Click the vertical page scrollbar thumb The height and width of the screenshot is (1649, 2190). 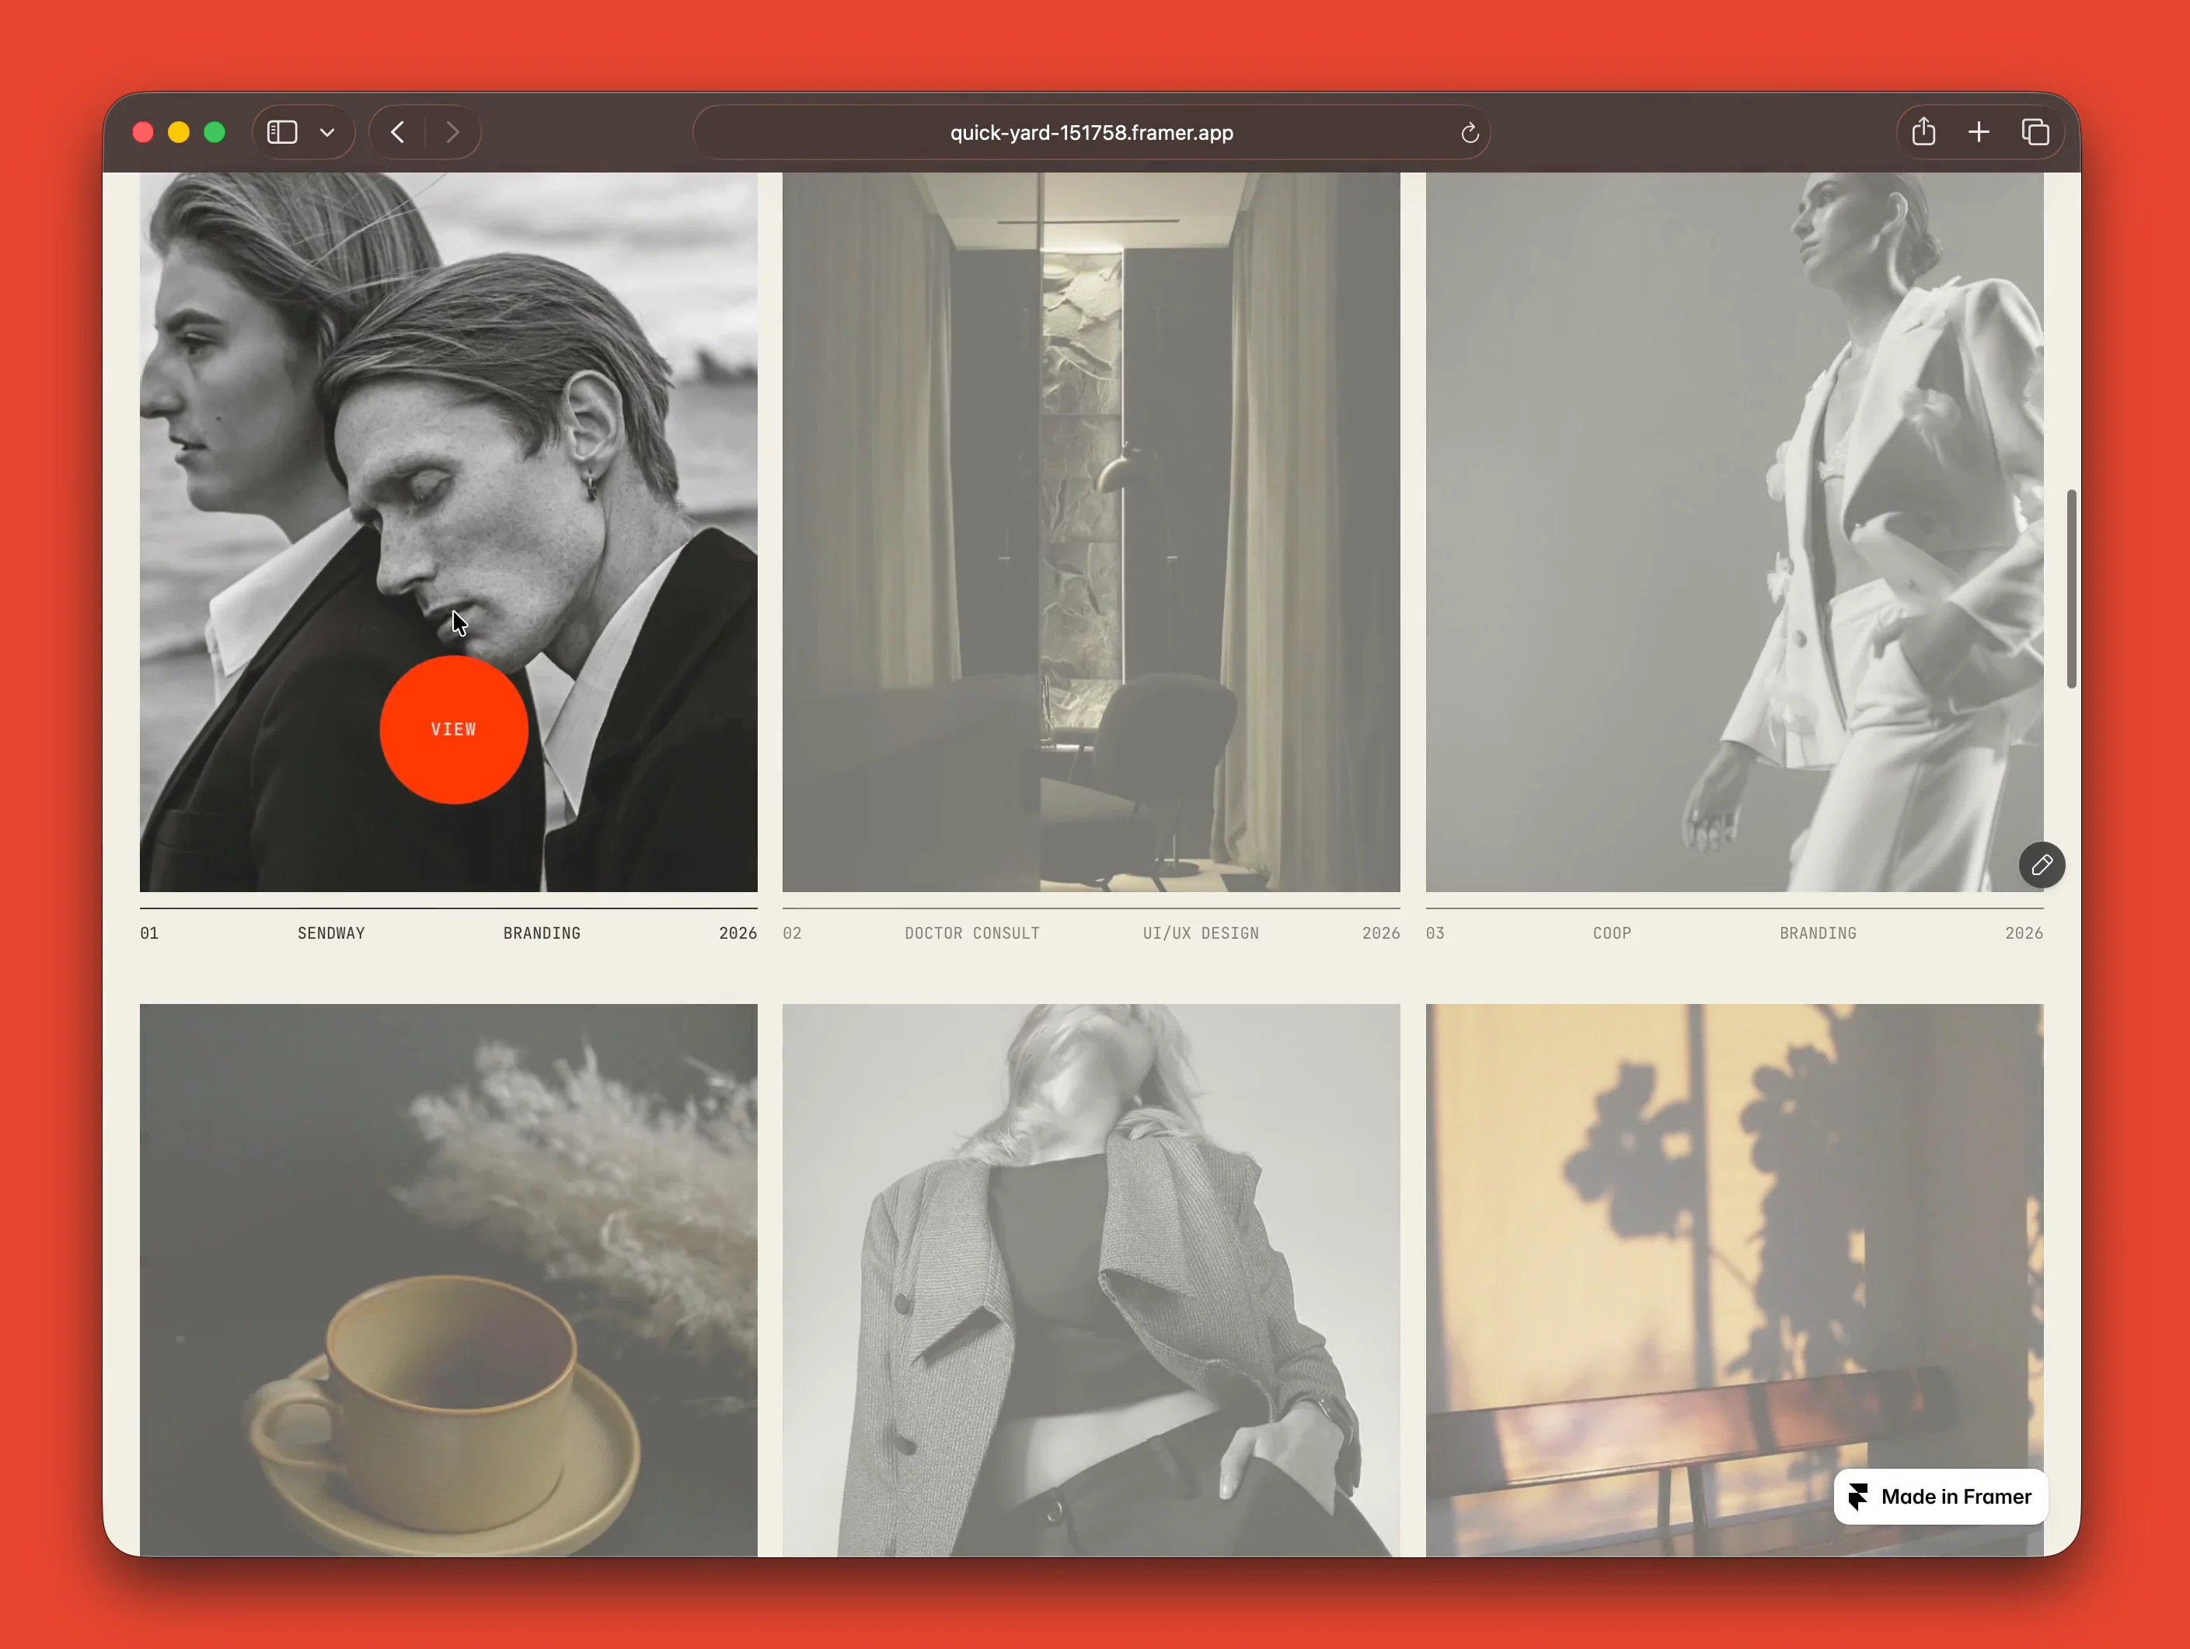(2070, 588)
